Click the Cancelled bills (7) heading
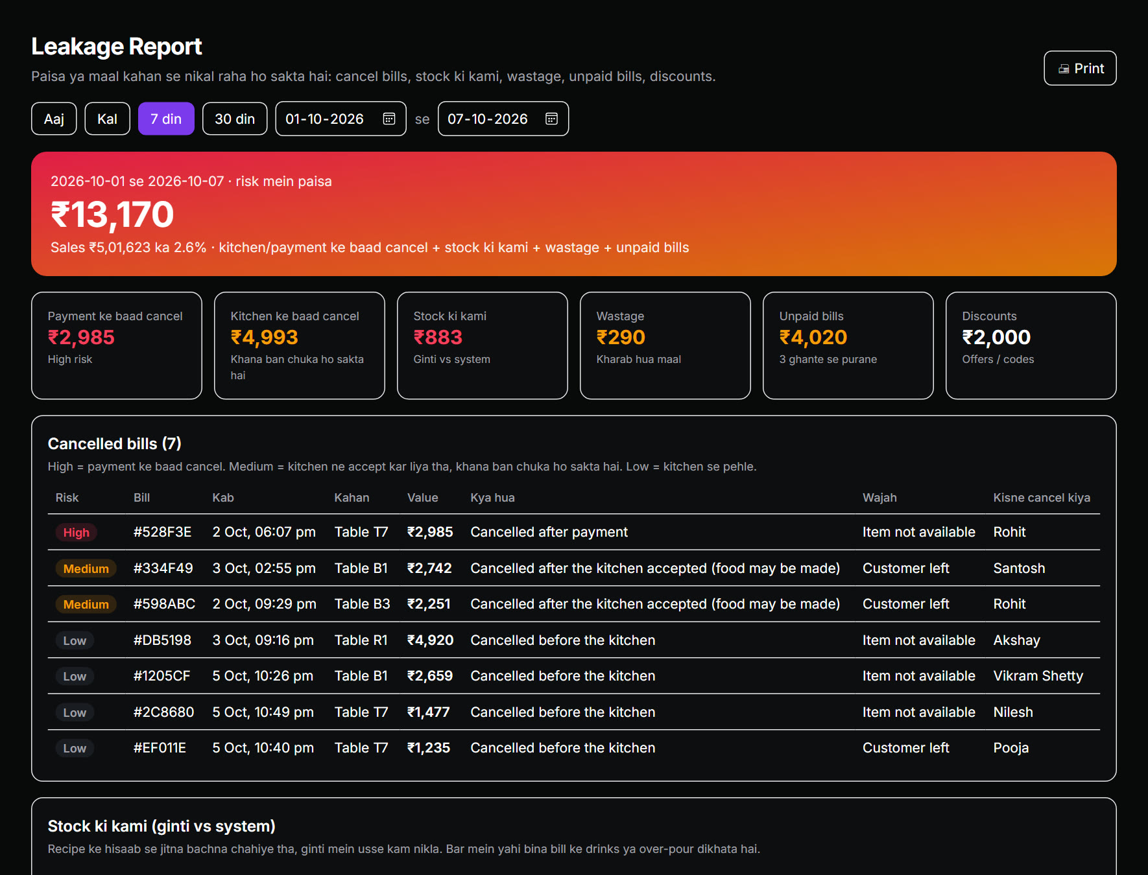Viewport: 1148px width, 875px height. [115, 444]
